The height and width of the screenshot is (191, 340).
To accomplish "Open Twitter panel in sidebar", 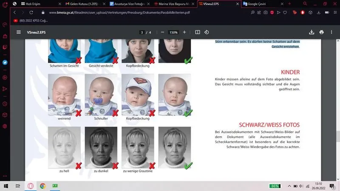I will pyautogui.click(x=5, y=62).
